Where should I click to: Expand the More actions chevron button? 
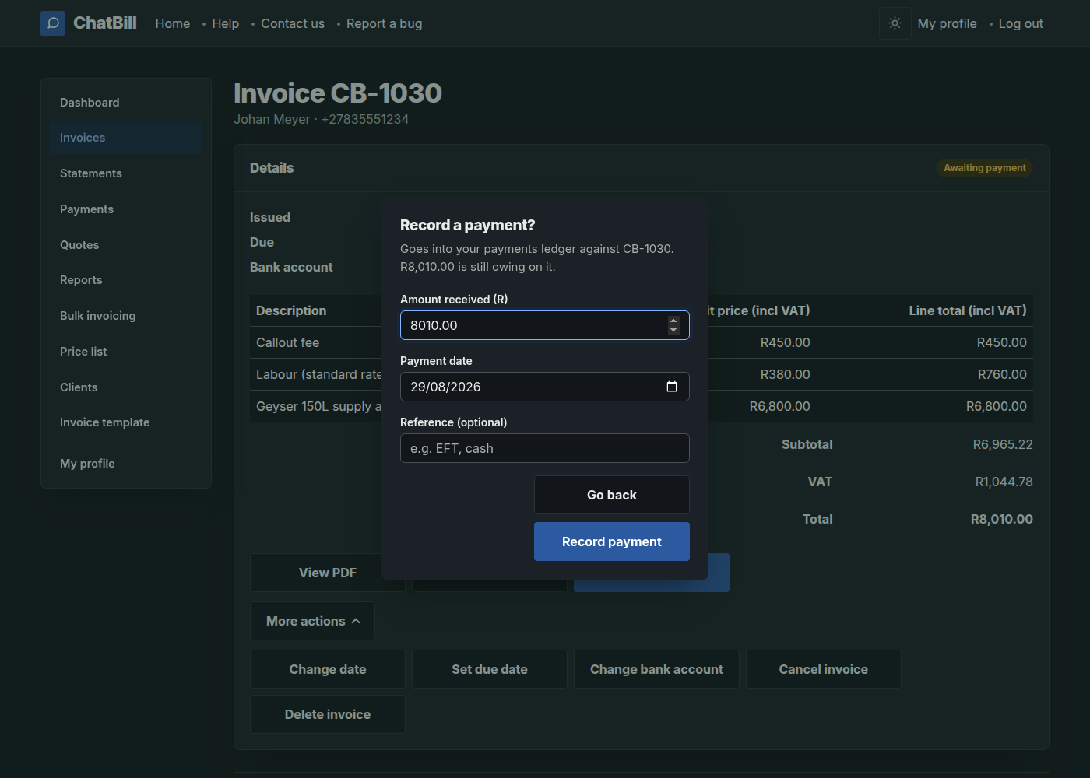click(x=312, y=621)
